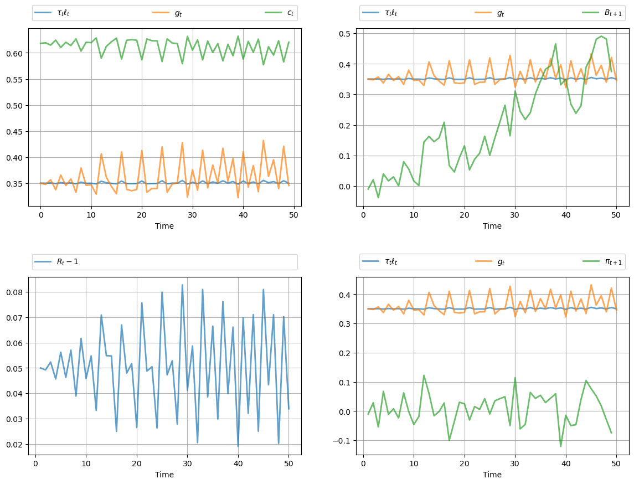Click the 0.60 y-axis tick label
This screenshot has width=634, height=484.
pos(16,53)
